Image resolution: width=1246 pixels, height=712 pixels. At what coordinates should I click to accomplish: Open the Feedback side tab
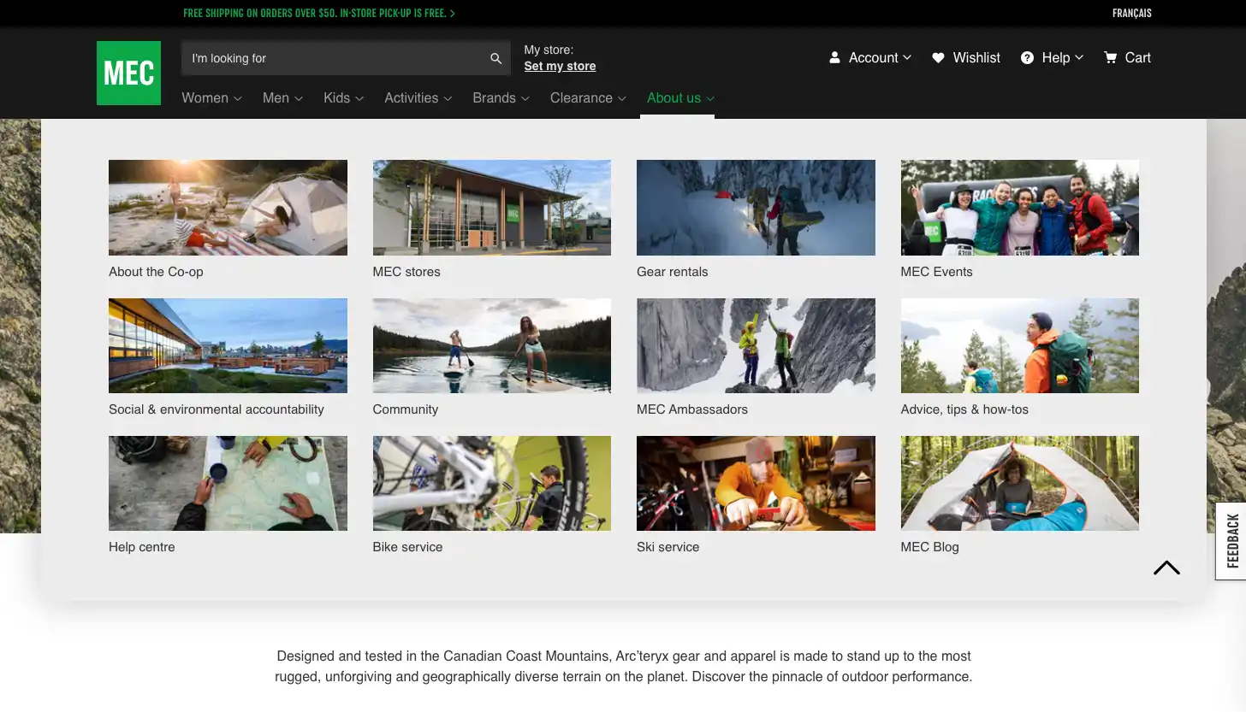coord(1231,541)
